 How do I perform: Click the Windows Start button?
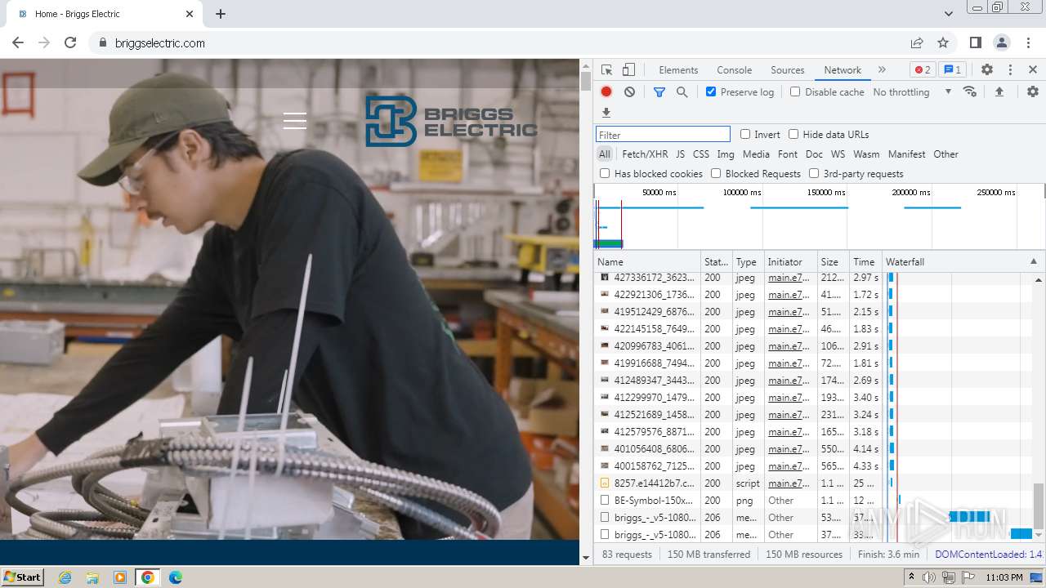tap(23, 577)
